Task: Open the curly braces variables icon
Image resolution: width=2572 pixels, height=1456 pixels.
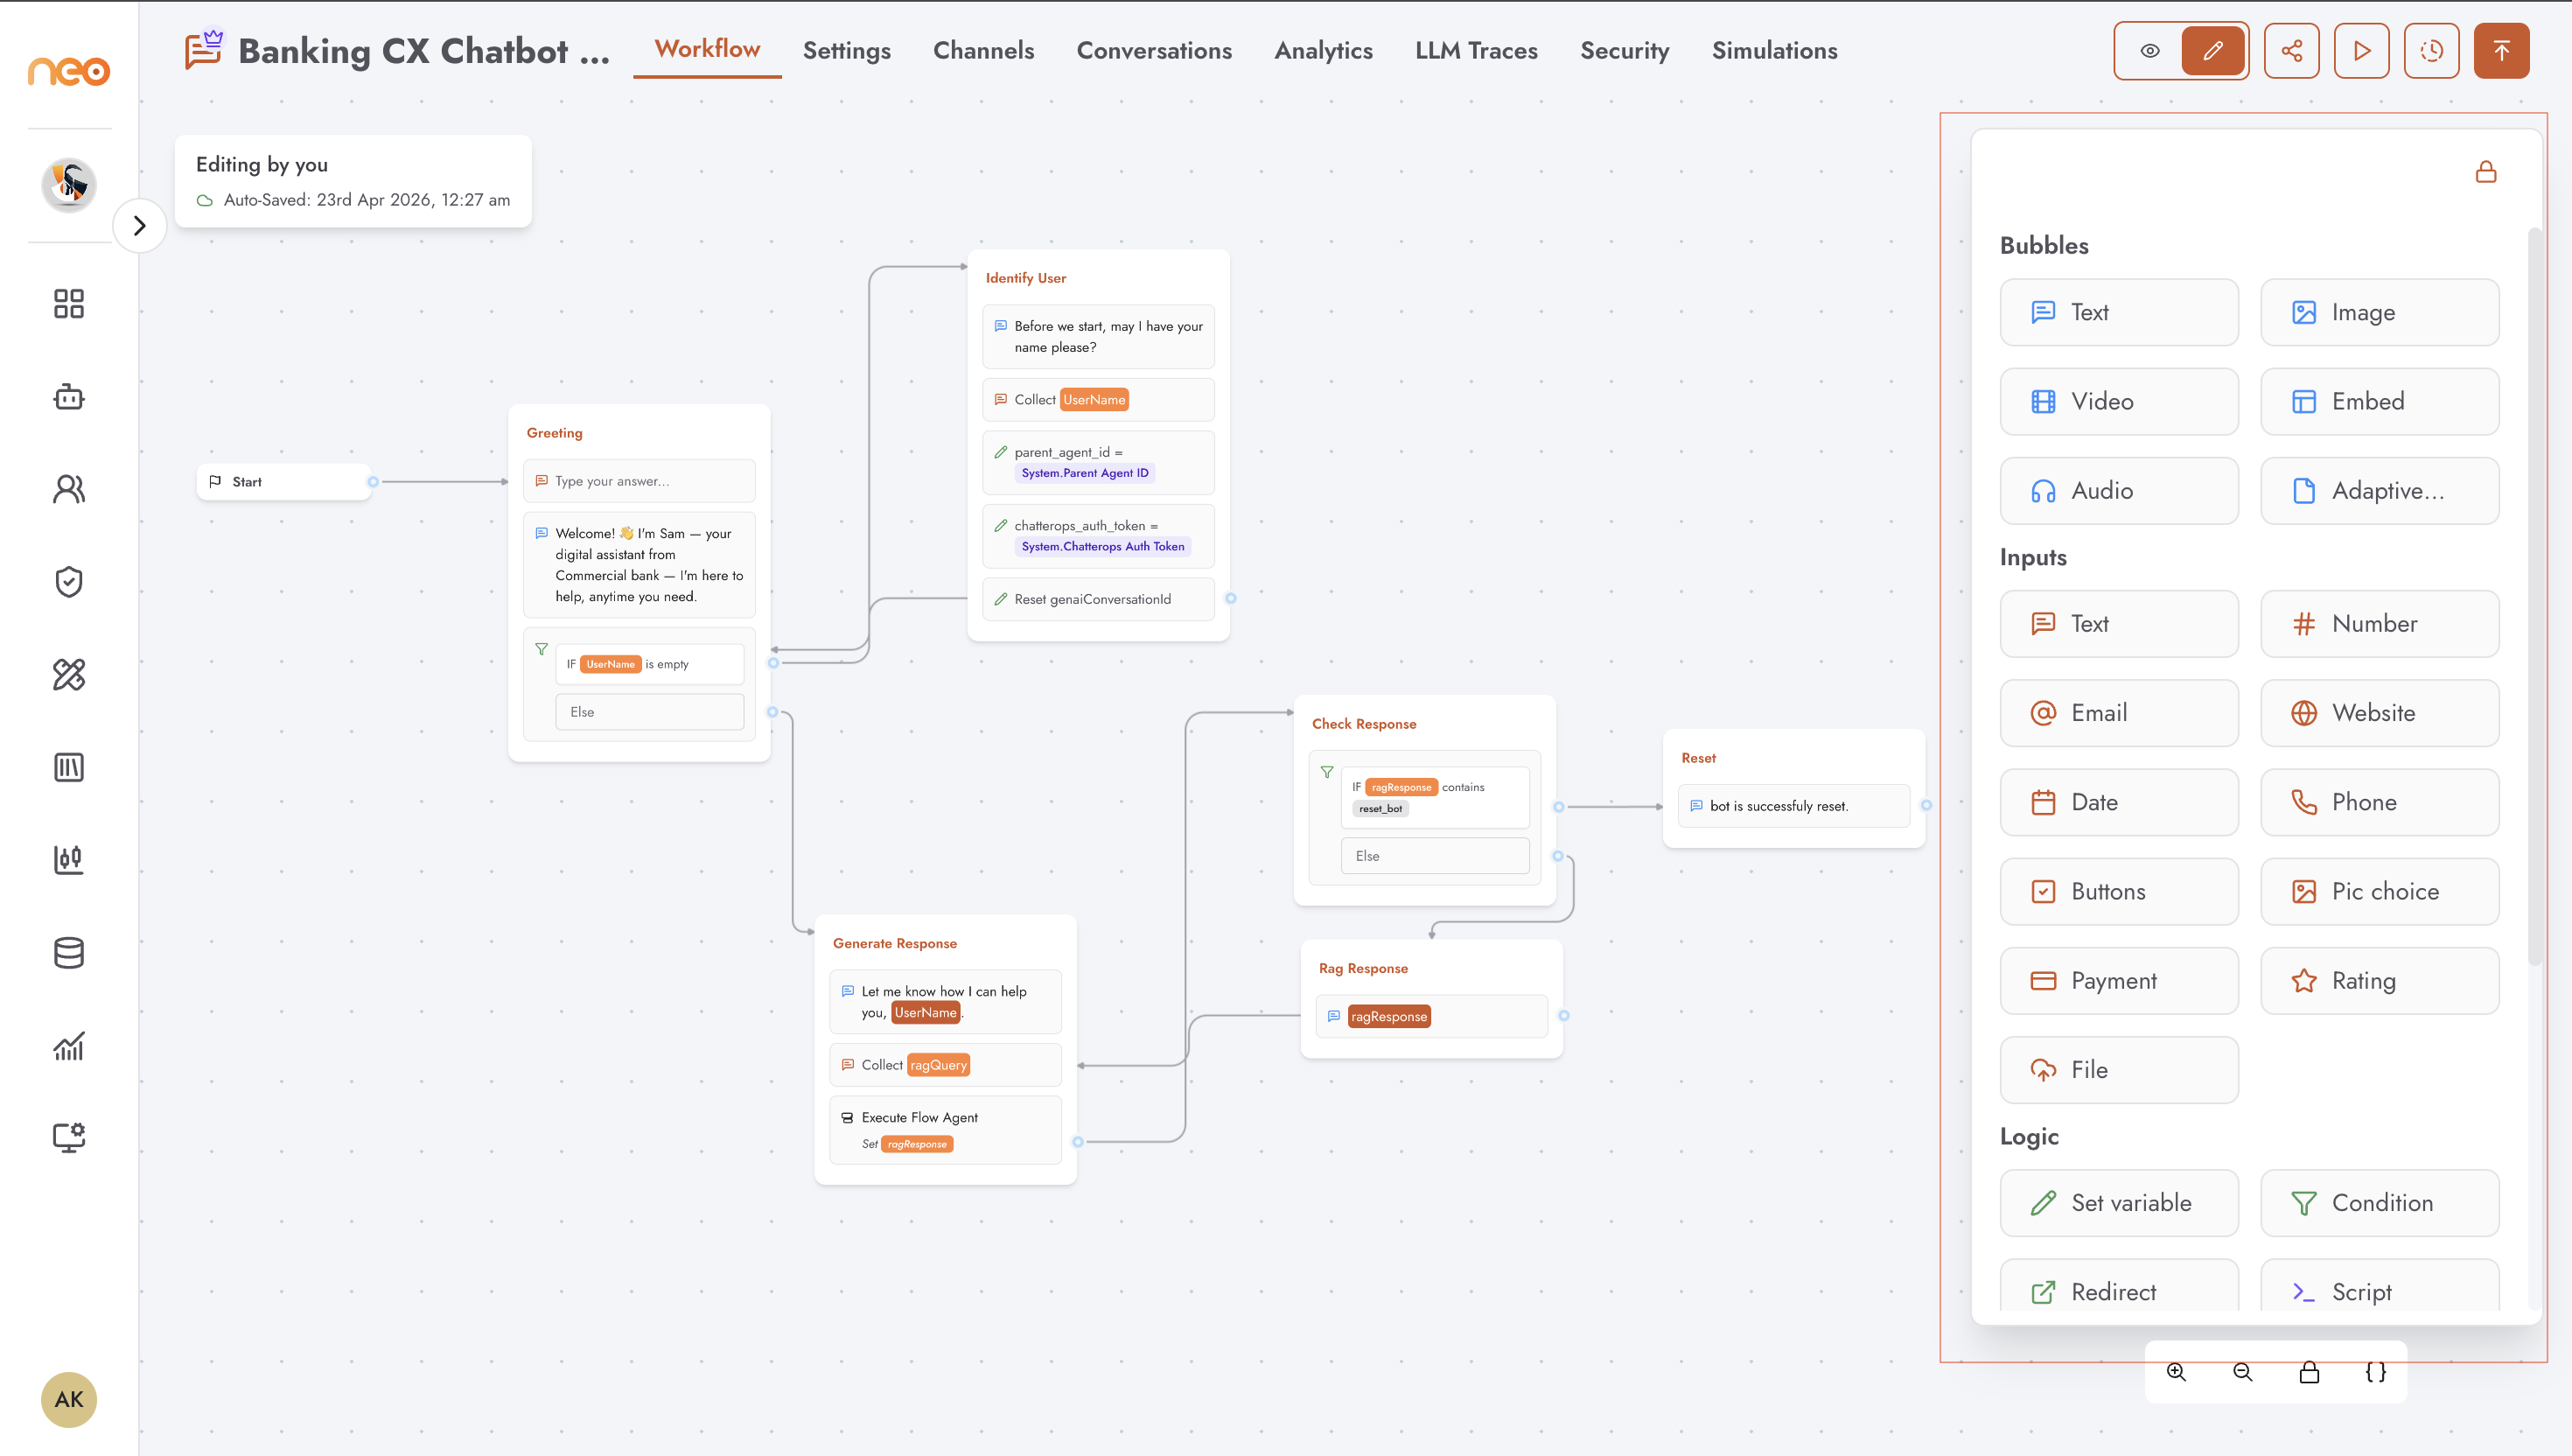Action: point(2375,1372)
